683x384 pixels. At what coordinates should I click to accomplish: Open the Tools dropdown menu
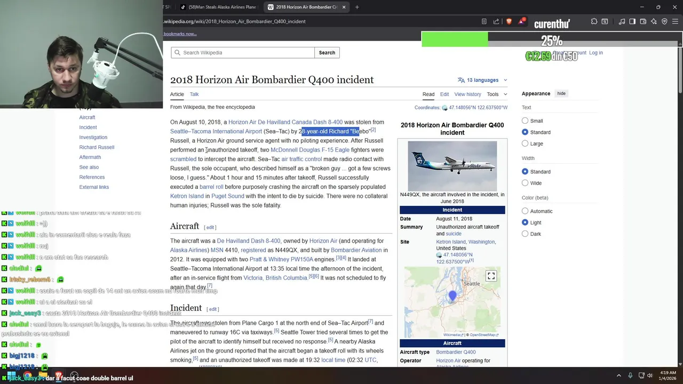click(x=497, y=94)
